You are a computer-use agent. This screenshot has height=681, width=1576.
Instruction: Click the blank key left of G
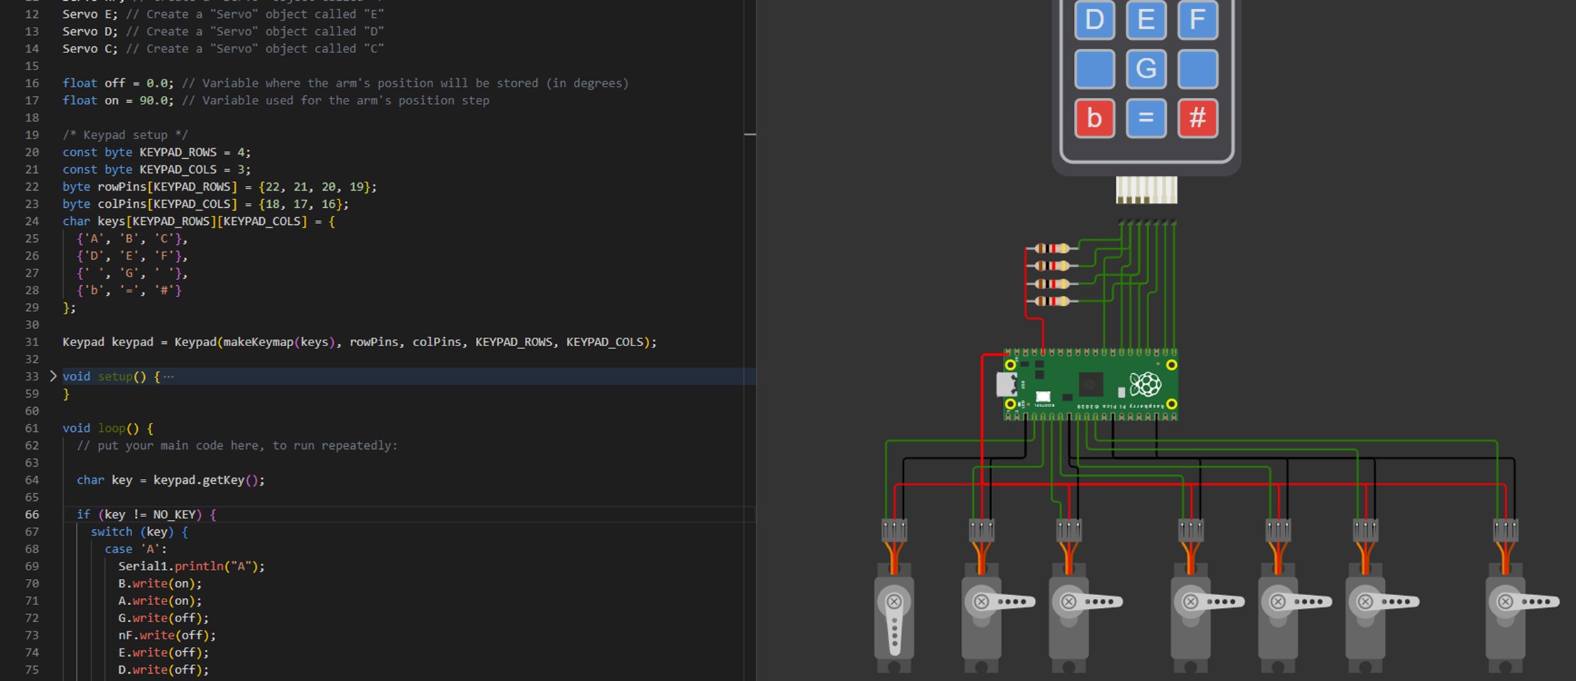tap(1094, 69)
